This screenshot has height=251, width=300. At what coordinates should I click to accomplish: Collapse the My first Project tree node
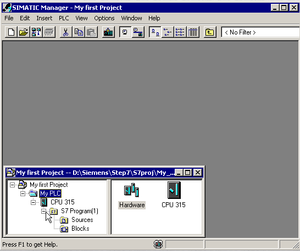tap(12, 185)
